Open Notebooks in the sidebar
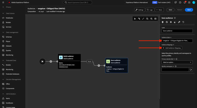Image resolution: width=197 pixels, height=108 pixels. 9,18
